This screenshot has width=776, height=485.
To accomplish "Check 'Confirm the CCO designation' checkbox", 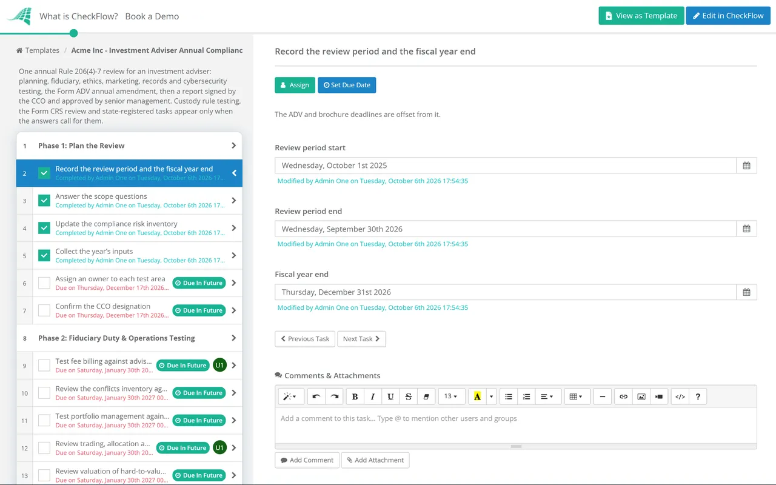I will point(44,310).
